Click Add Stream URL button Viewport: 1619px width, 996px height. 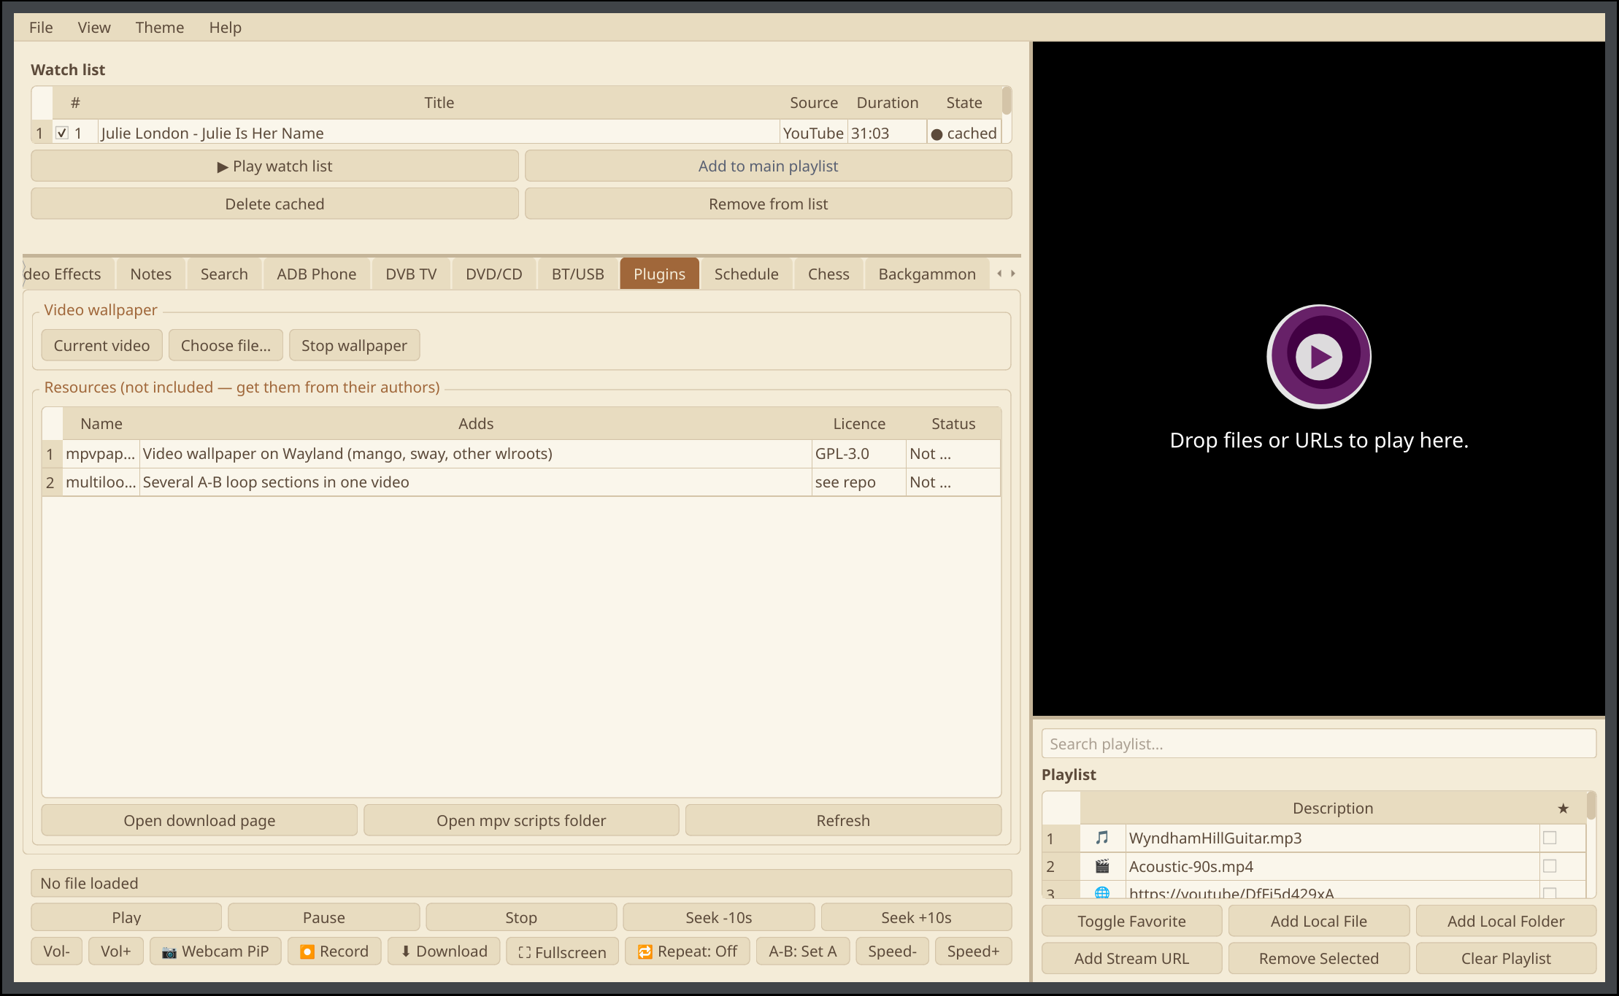pos(1131,958)
